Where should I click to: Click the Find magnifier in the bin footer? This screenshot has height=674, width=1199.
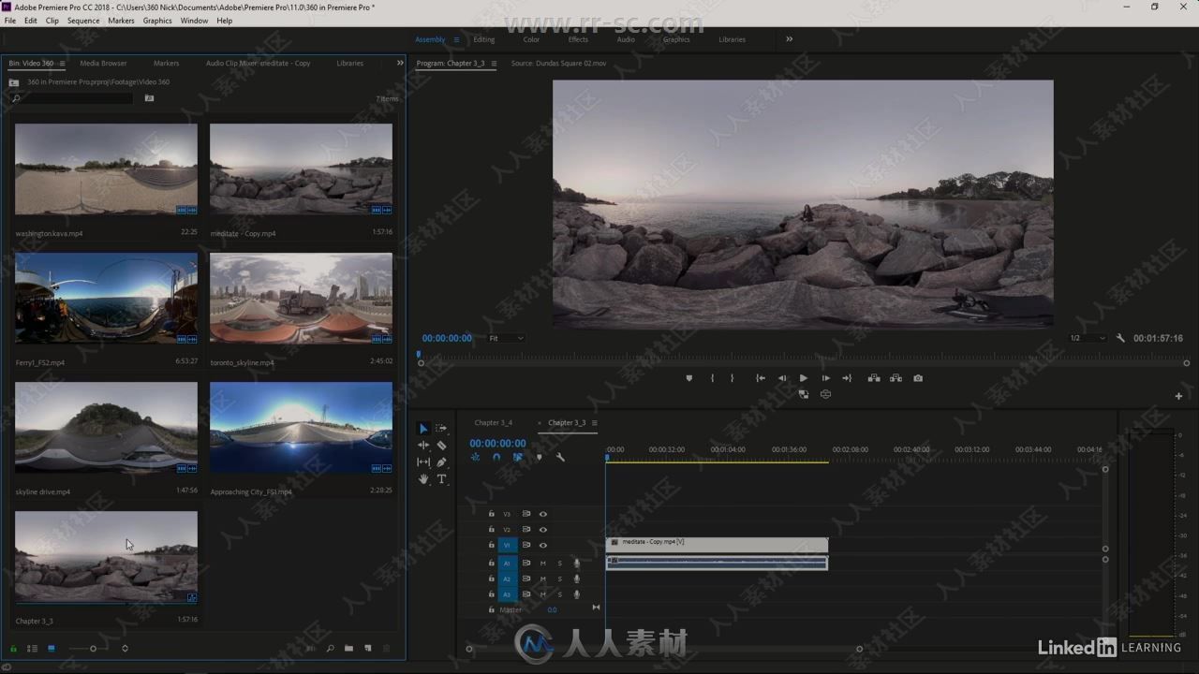coord(330,648)
